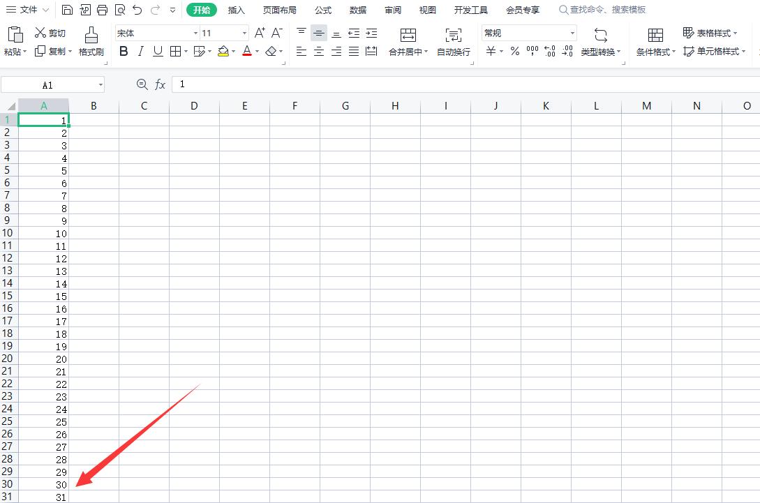Open the paste options arrow
The image size is (760, 503).
pos(24,52)
